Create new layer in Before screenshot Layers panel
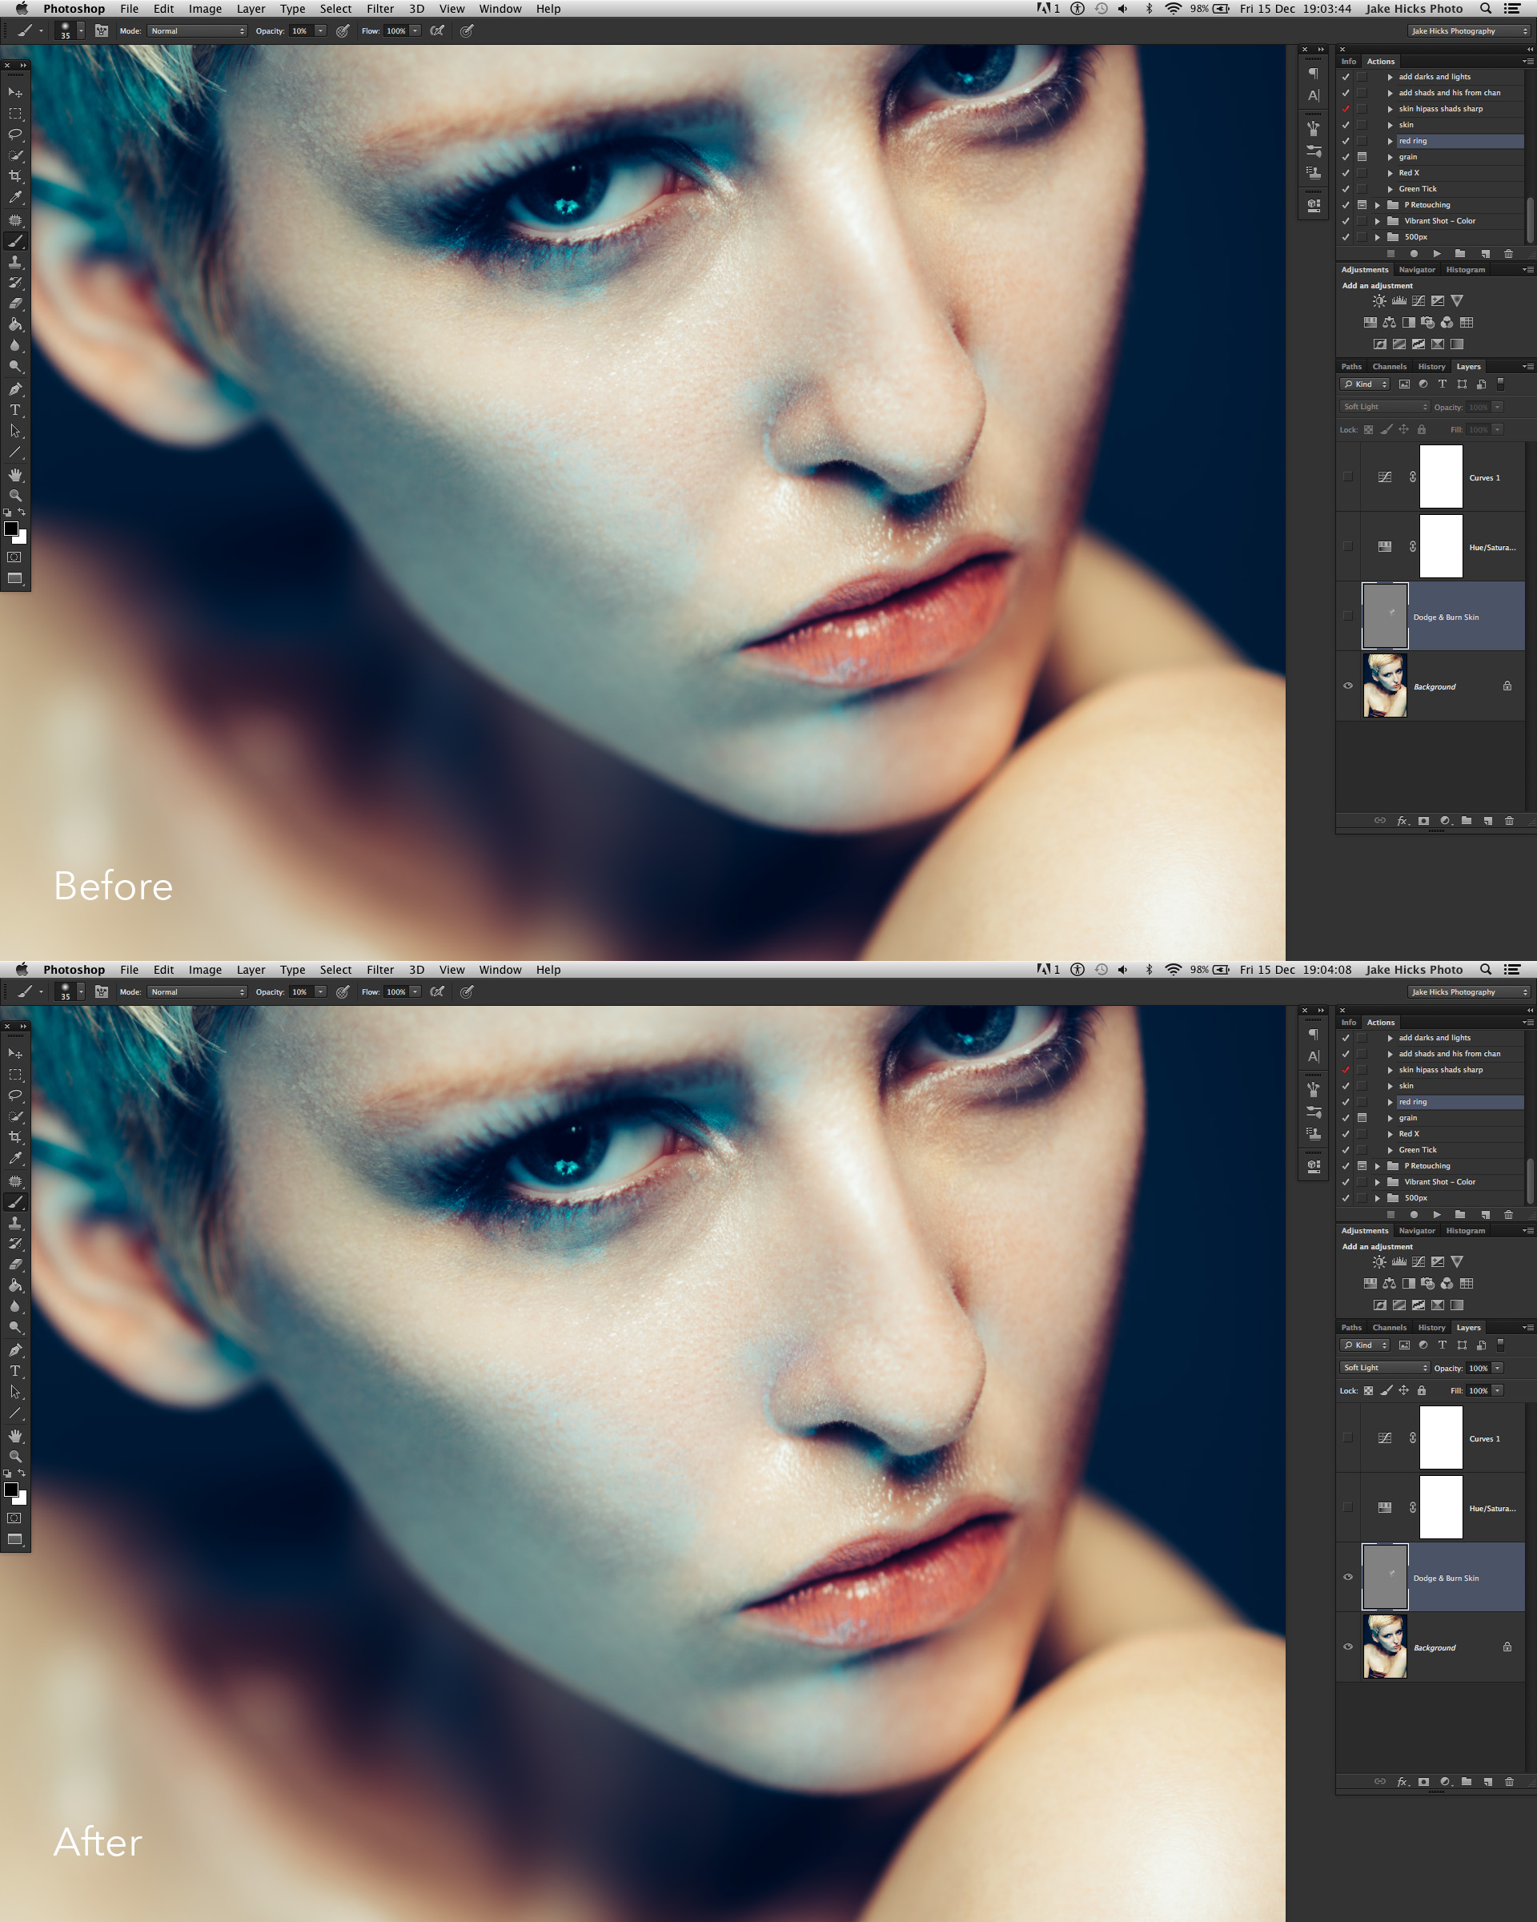 tap(1487, 821)
